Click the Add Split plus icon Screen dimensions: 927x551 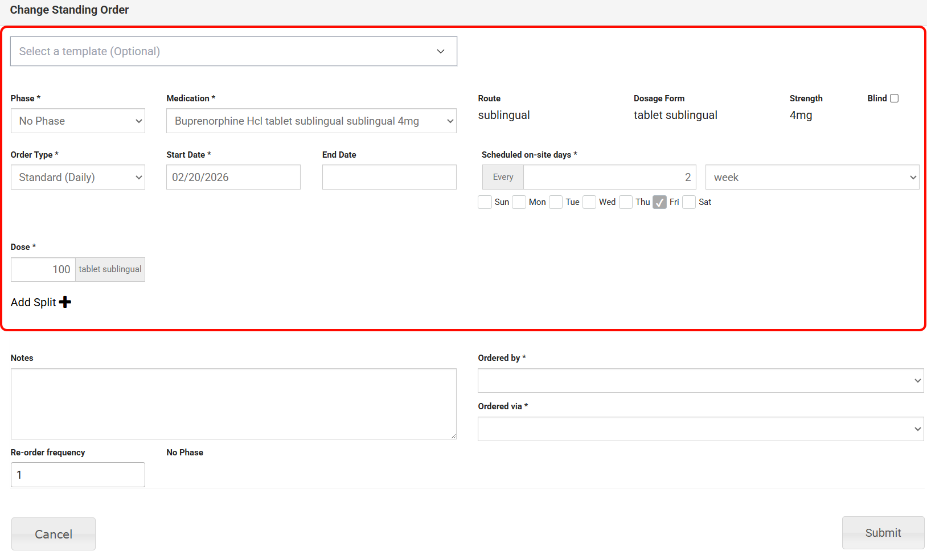pos(65,302)
